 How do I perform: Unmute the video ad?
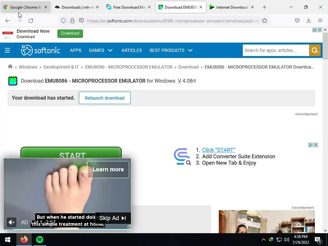point(11,222)
